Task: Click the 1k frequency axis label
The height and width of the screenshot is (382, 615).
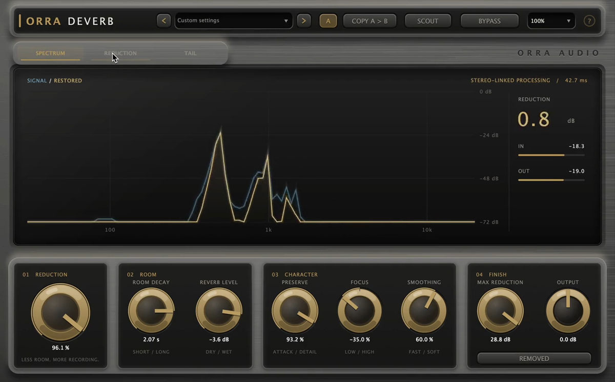Action: pos(269,230)
